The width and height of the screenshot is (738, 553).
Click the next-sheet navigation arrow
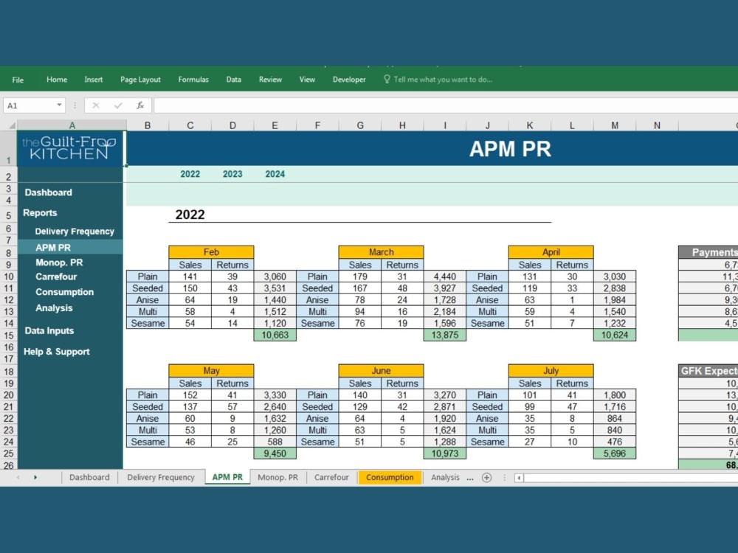pyautogui.click(x=35, y=478)
